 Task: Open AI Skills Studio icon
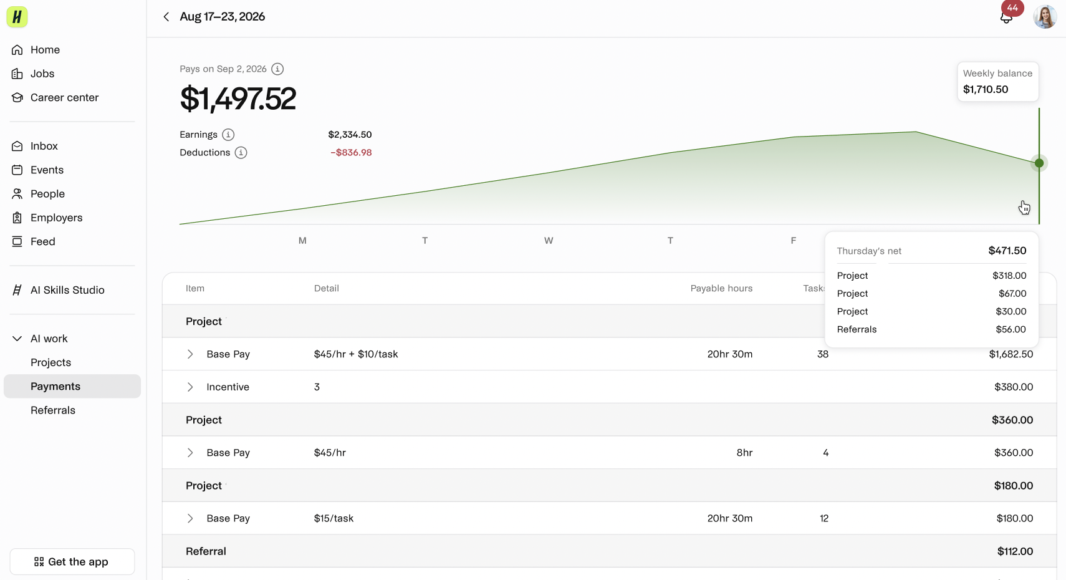[x=17, y=290]
